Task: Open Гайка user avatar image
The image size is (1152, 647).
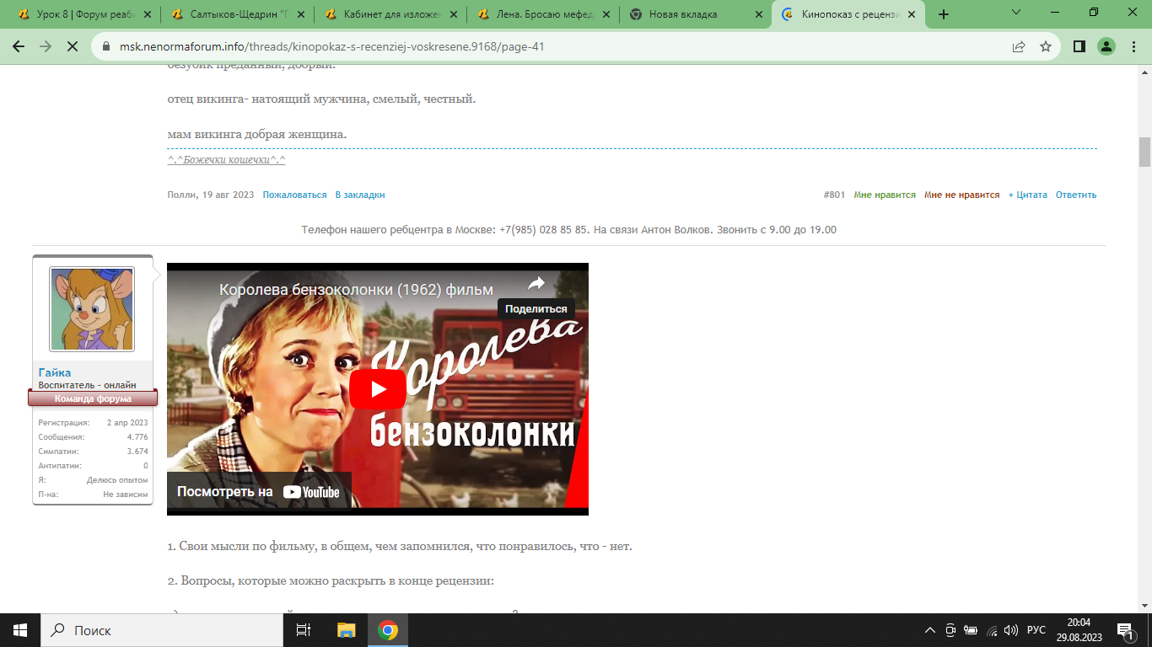Action: (92, 308)
